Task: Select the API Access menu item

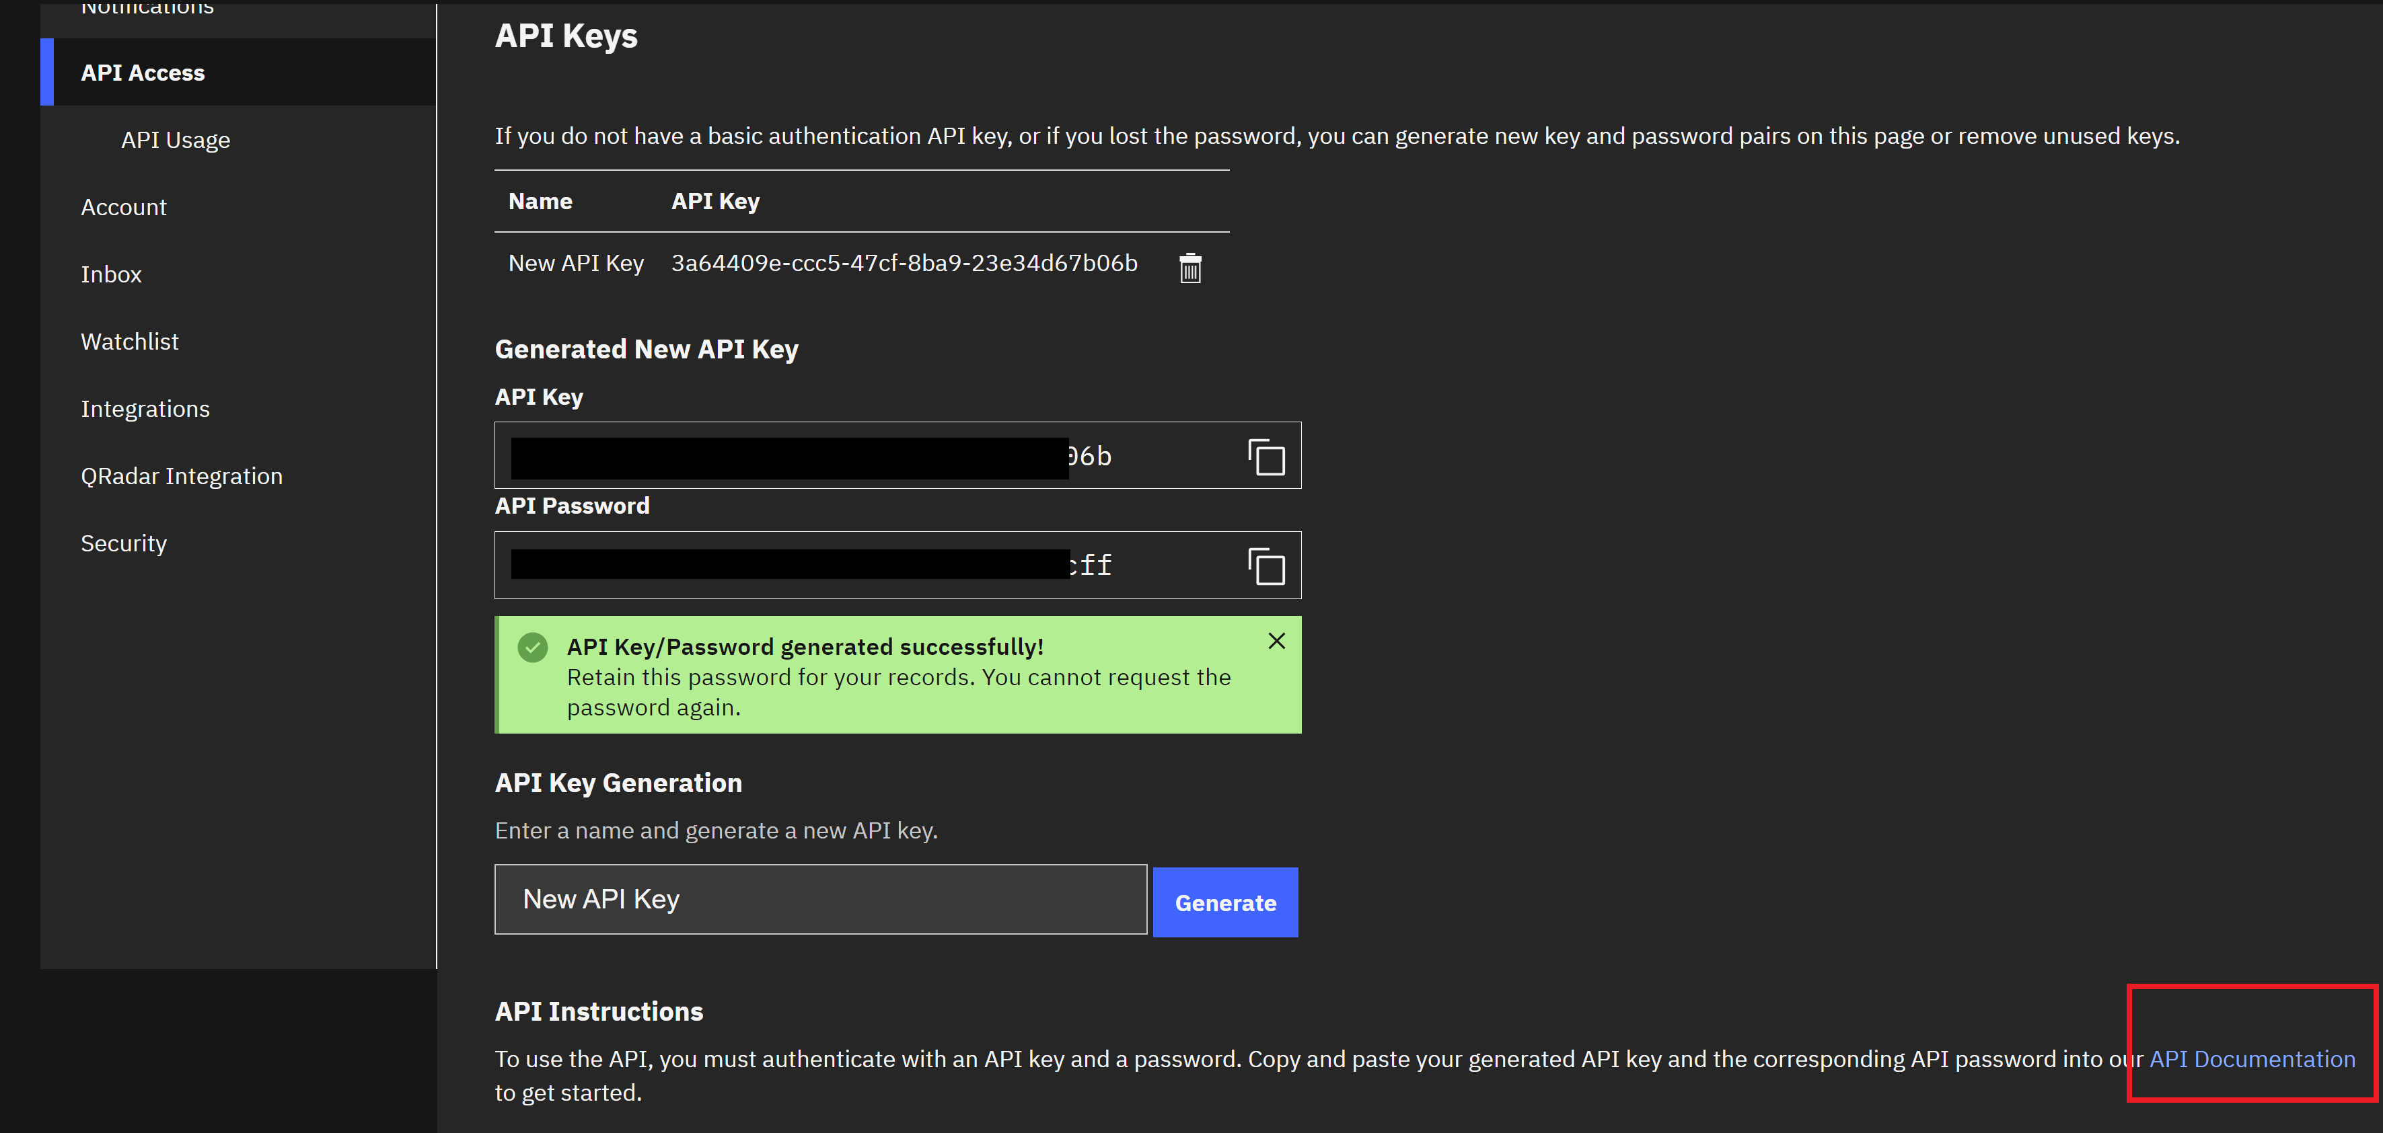Action: (x=141, y=71)
